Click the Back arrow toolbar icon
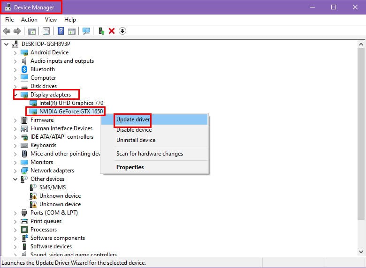The height and width of the screenshot is (268, 366). 7,31
